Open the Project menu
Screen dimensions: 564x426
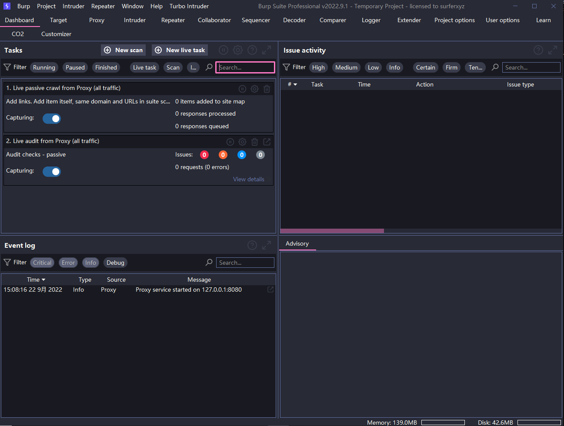pos(46,6)
